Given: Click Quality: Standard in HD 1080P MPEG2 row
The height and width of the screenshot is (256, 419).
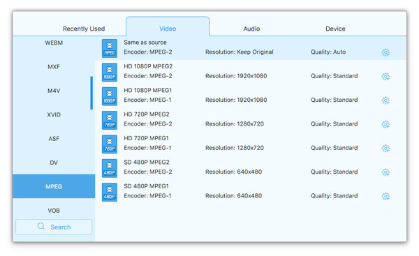Looking at the screenshot, I should click(334, 76).
